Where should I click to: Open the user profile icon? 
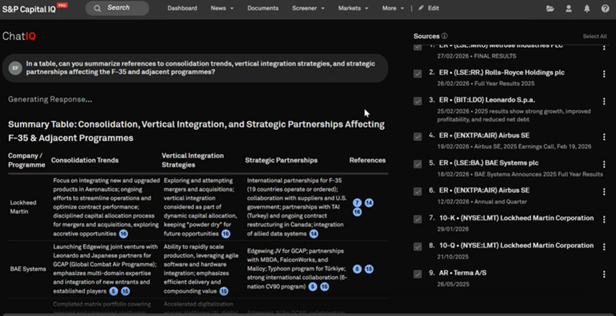[x=568, y=8]
